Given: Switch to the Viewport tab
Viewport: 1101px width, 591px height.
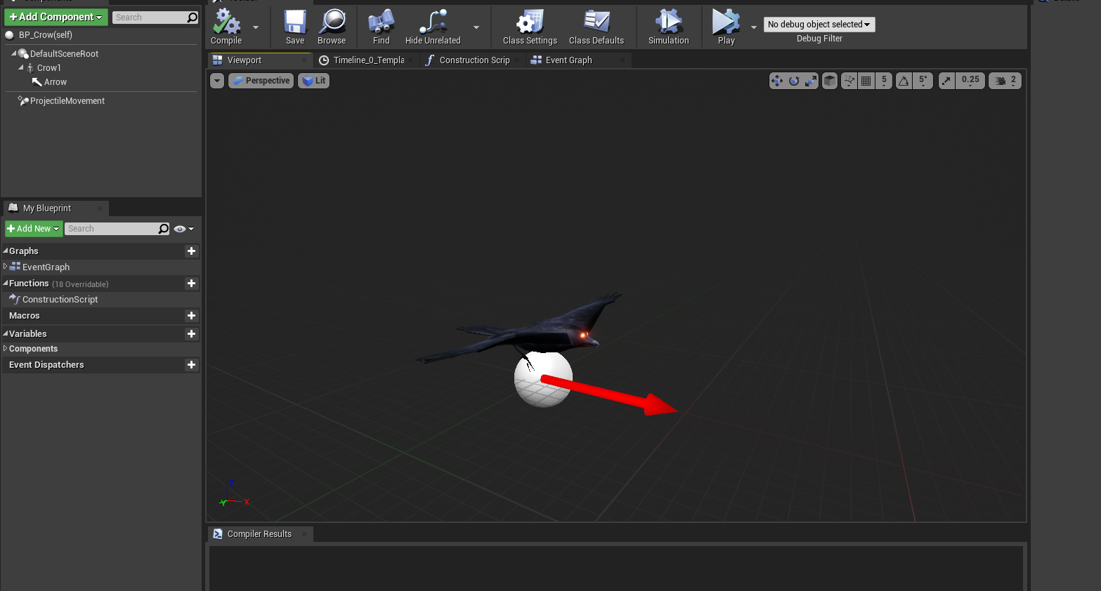Looking at the screenshot, I should point(259,60).
